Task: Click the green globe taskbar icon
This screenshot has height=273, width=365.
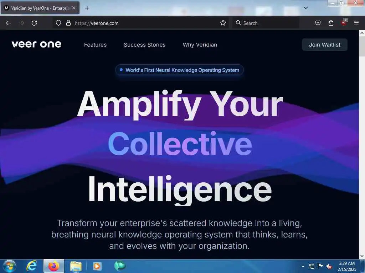Action: pos(120,266)
